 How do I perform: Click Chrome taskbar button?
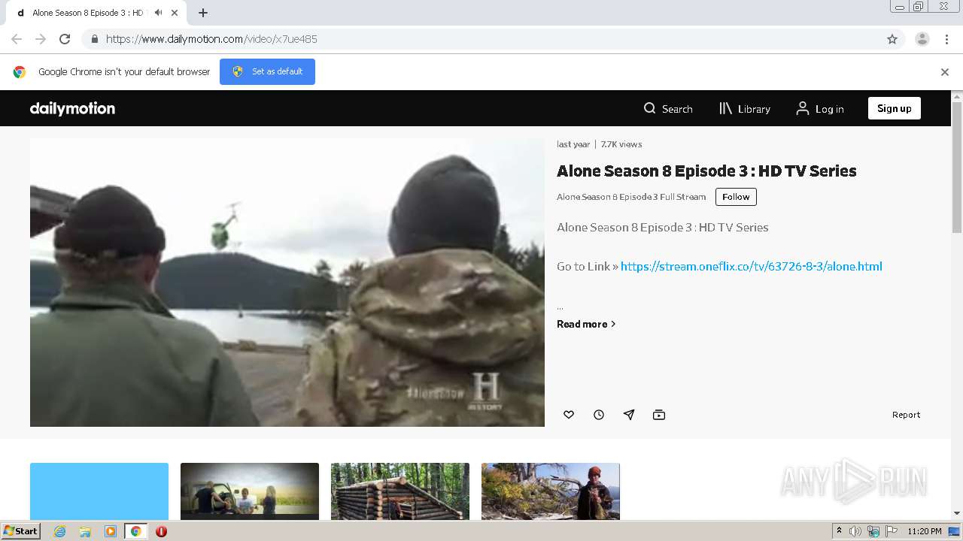pyautogui.click(x=136, y=531)
